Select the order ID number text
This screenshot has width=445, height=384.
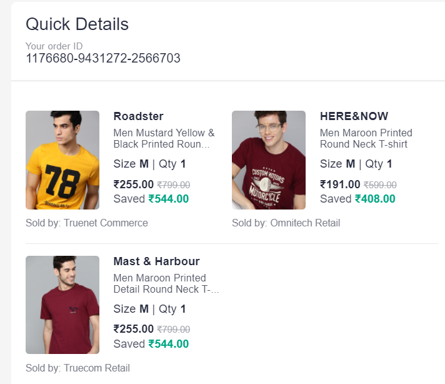coord(103,58)
